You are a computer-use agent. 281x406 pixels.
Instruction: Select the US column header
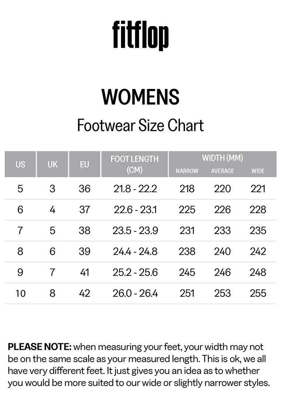coord(20,164)
